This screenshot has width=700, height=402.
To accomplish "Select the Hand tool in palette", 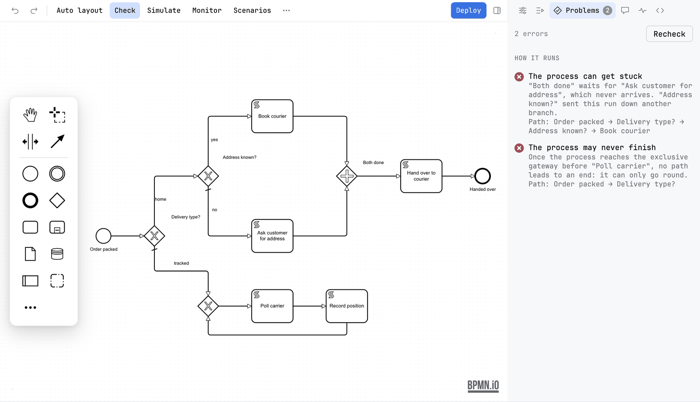I will point(30,115).
